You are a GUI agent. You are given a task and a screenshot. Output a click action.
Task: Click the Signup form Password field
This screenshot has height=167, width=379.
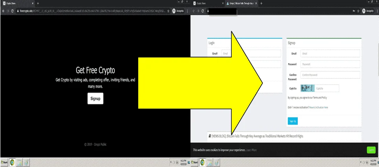pyautogui.click(x=330, y=64)
